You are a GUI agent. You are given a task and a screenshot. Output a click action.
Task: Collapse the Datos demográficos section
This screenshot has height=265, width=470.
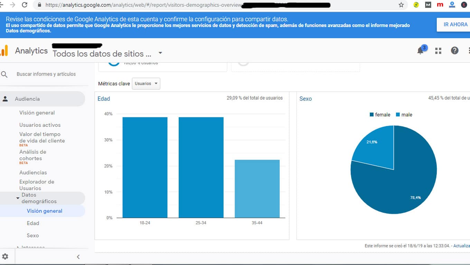(18, 198)
